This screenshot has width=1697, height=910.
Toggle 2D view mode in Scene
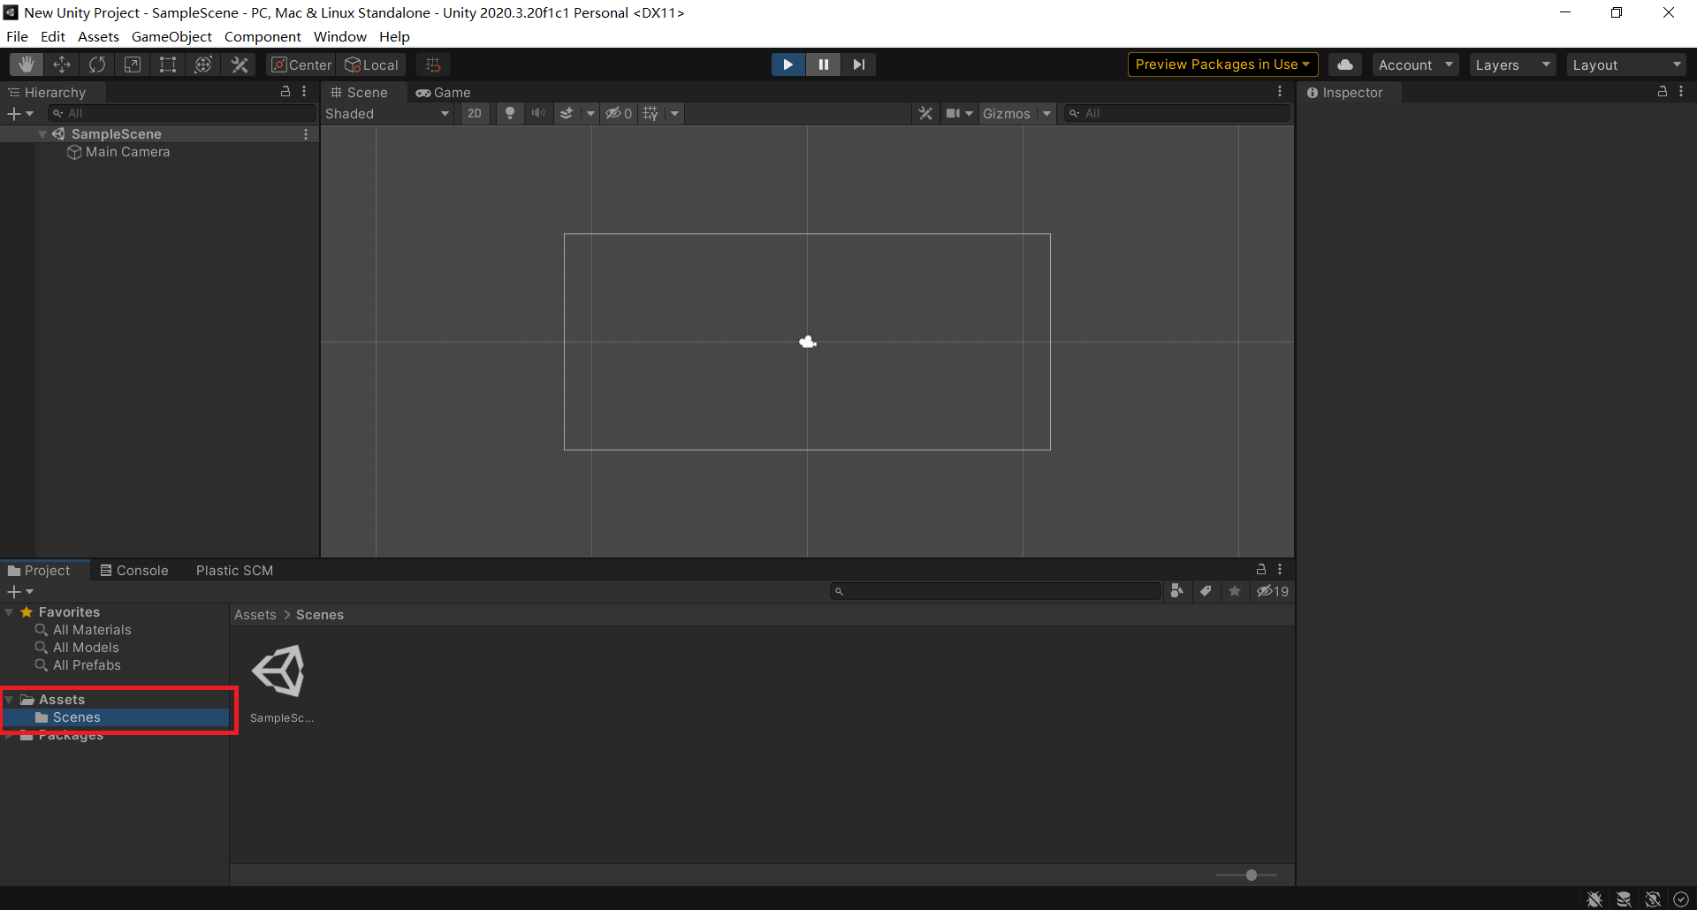[x=475, y=113]
